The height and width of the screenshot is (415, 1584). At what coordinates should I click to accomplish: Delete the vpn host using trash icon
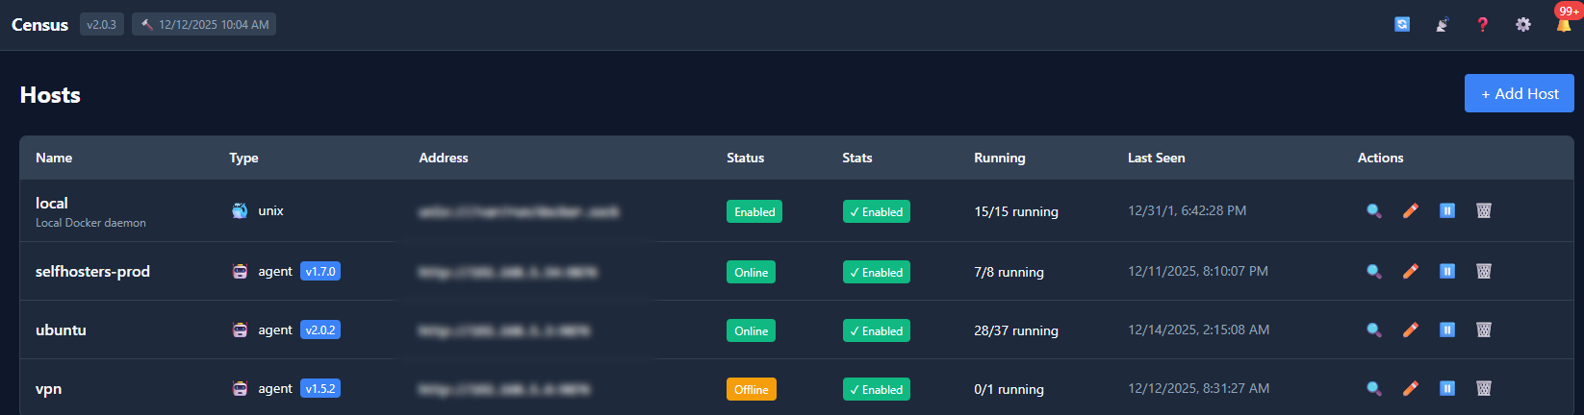(x=1483, y=388)
